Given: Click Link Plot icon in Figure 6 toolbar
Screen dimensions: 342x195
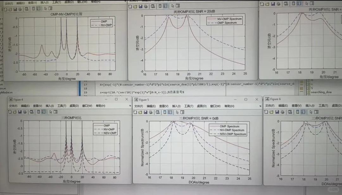Looking at the screenshot, I should 290,112.
